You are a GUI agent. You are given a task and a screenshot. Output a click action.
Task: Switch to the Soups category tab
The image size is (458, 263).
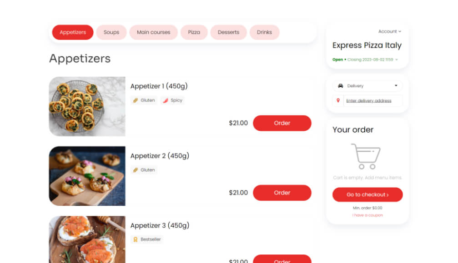pos(111,32)
